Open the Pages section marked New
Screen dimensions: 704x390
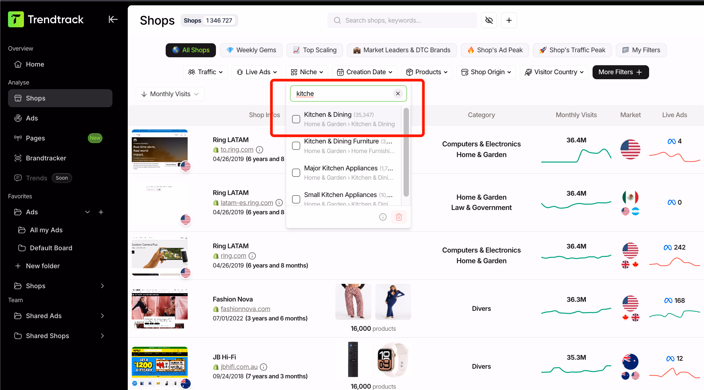pyautogui.click(x=35, y=138)
